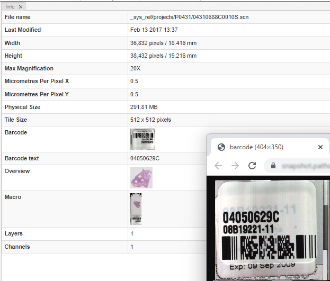This screenshot has width=330, height=281.
Task: Reload the barcode page
Action: click(253, 166)
